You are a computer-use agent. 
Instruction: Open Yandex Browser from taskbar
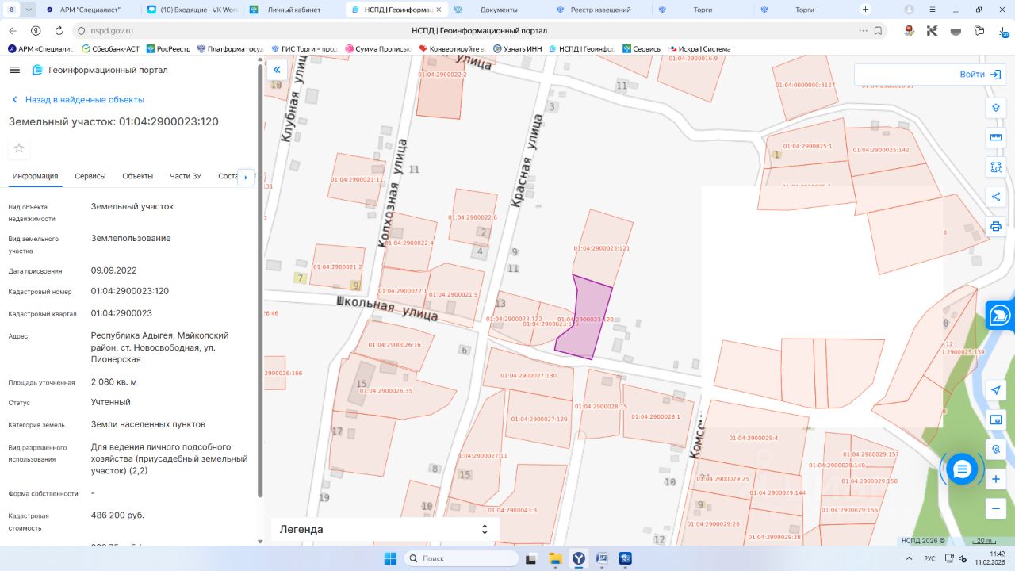579,558
